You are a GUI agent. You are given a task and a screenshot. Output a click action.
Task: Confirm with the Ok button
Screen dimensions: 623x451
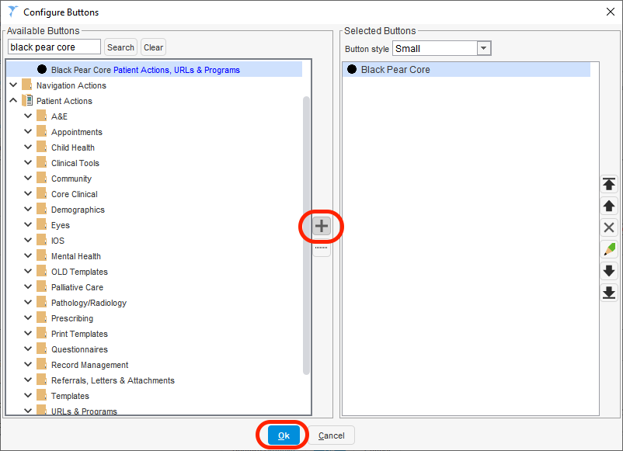[x=284, y=435]
